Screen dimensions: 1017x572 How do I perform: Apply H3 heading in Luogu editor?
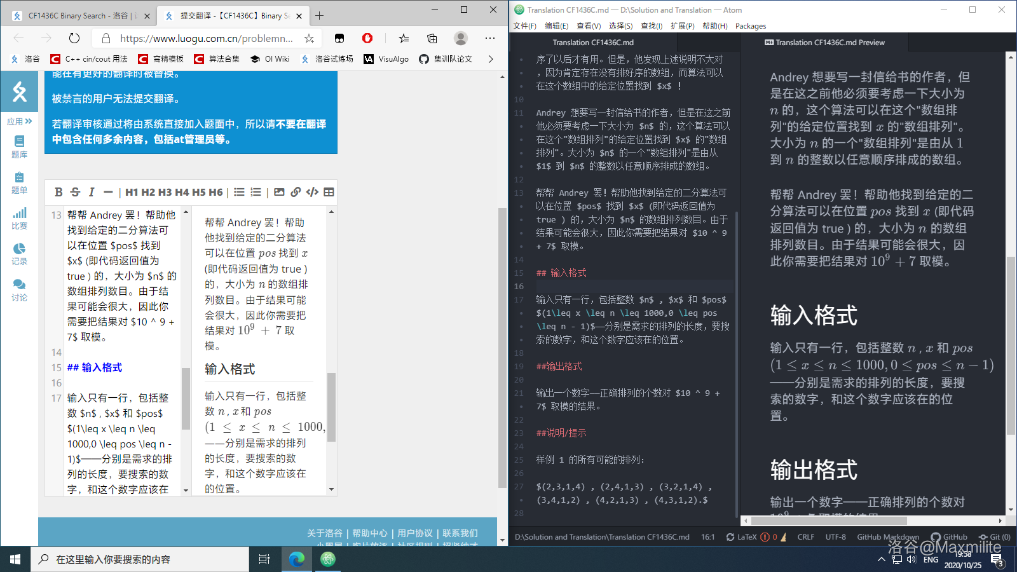[x=165, y=192]
